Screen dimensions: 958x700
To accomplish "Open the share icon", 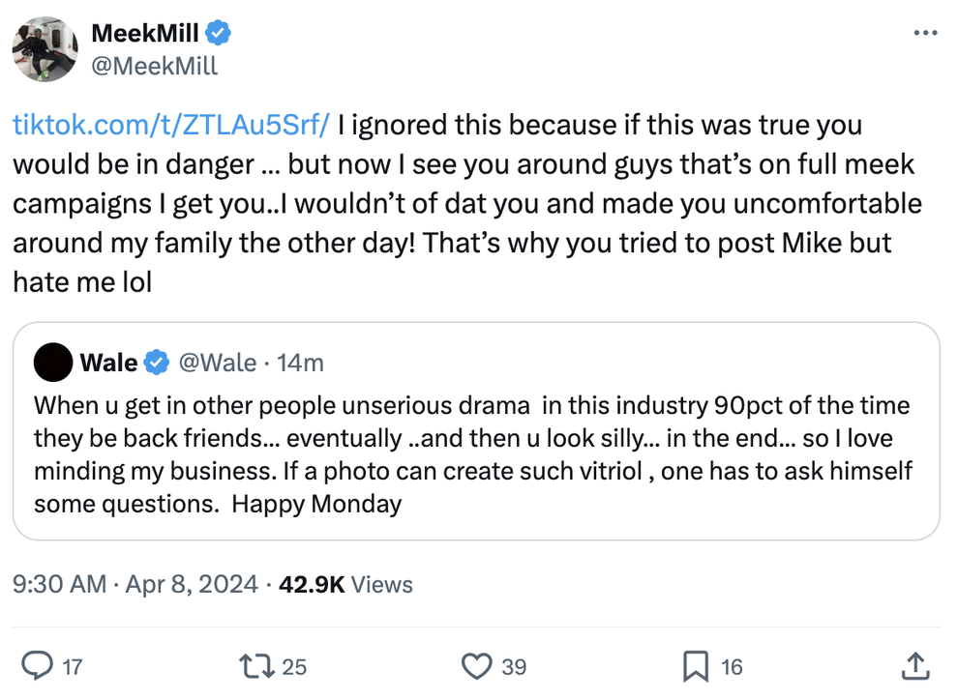I will tap(915, 666).
